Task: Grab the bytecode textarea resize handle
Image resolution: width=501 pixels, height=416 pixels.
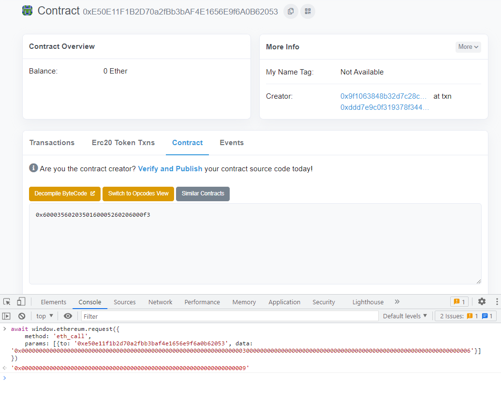Action: tap(478, 281)
